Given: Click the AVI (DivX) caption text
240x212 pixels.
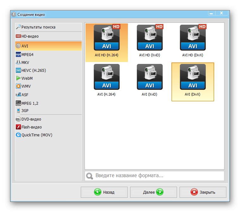Looking at the screenshot, I should 193,94.
